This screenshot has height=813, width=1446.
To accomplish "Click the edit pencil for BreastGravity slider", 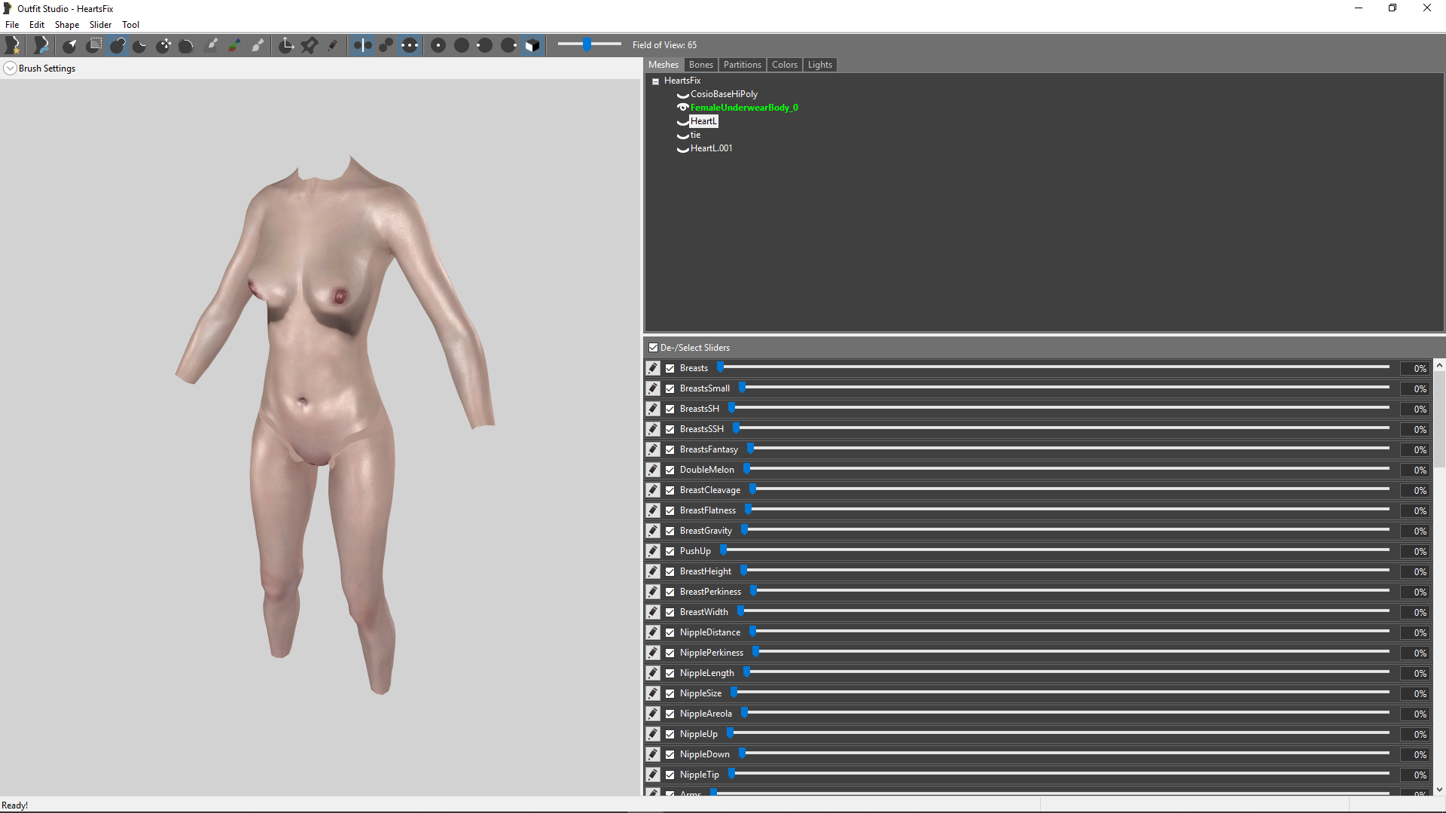I will tap(653, 531).
